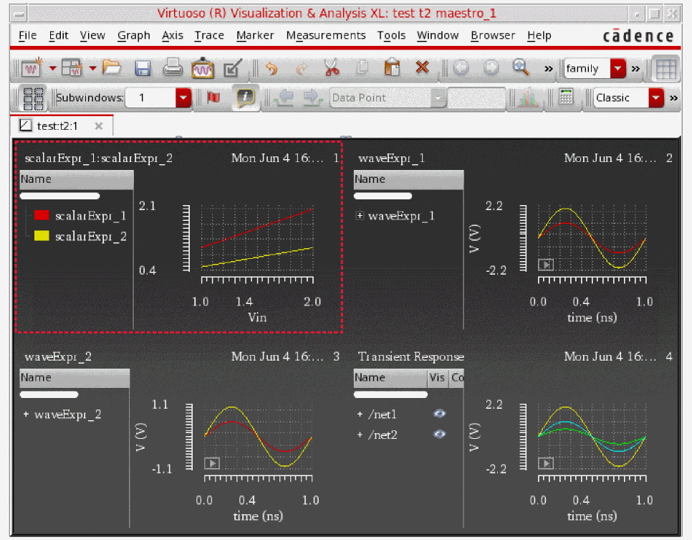Open the Subwindows count dropdown
This screenshot has width=692, height=540.
tap(183, 98)
